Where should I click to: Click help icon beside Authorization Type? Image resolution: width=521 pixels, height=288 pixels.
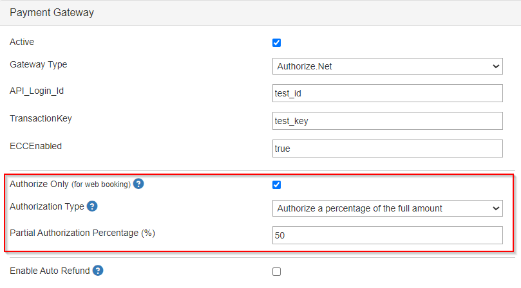pyautogui.click(x=92, y=206)
